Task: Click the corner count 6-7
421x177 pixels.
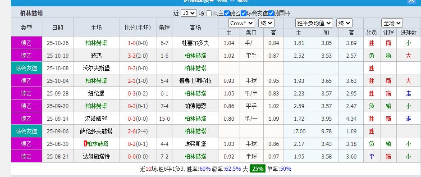Action: 165,43
